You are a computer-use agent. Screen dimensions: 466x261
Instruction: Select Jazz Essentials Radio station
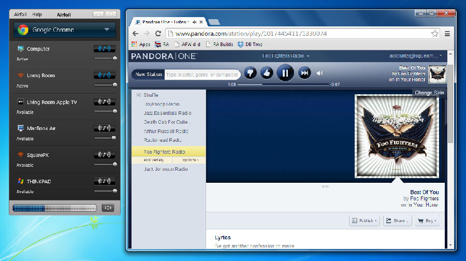click(168, 113)
